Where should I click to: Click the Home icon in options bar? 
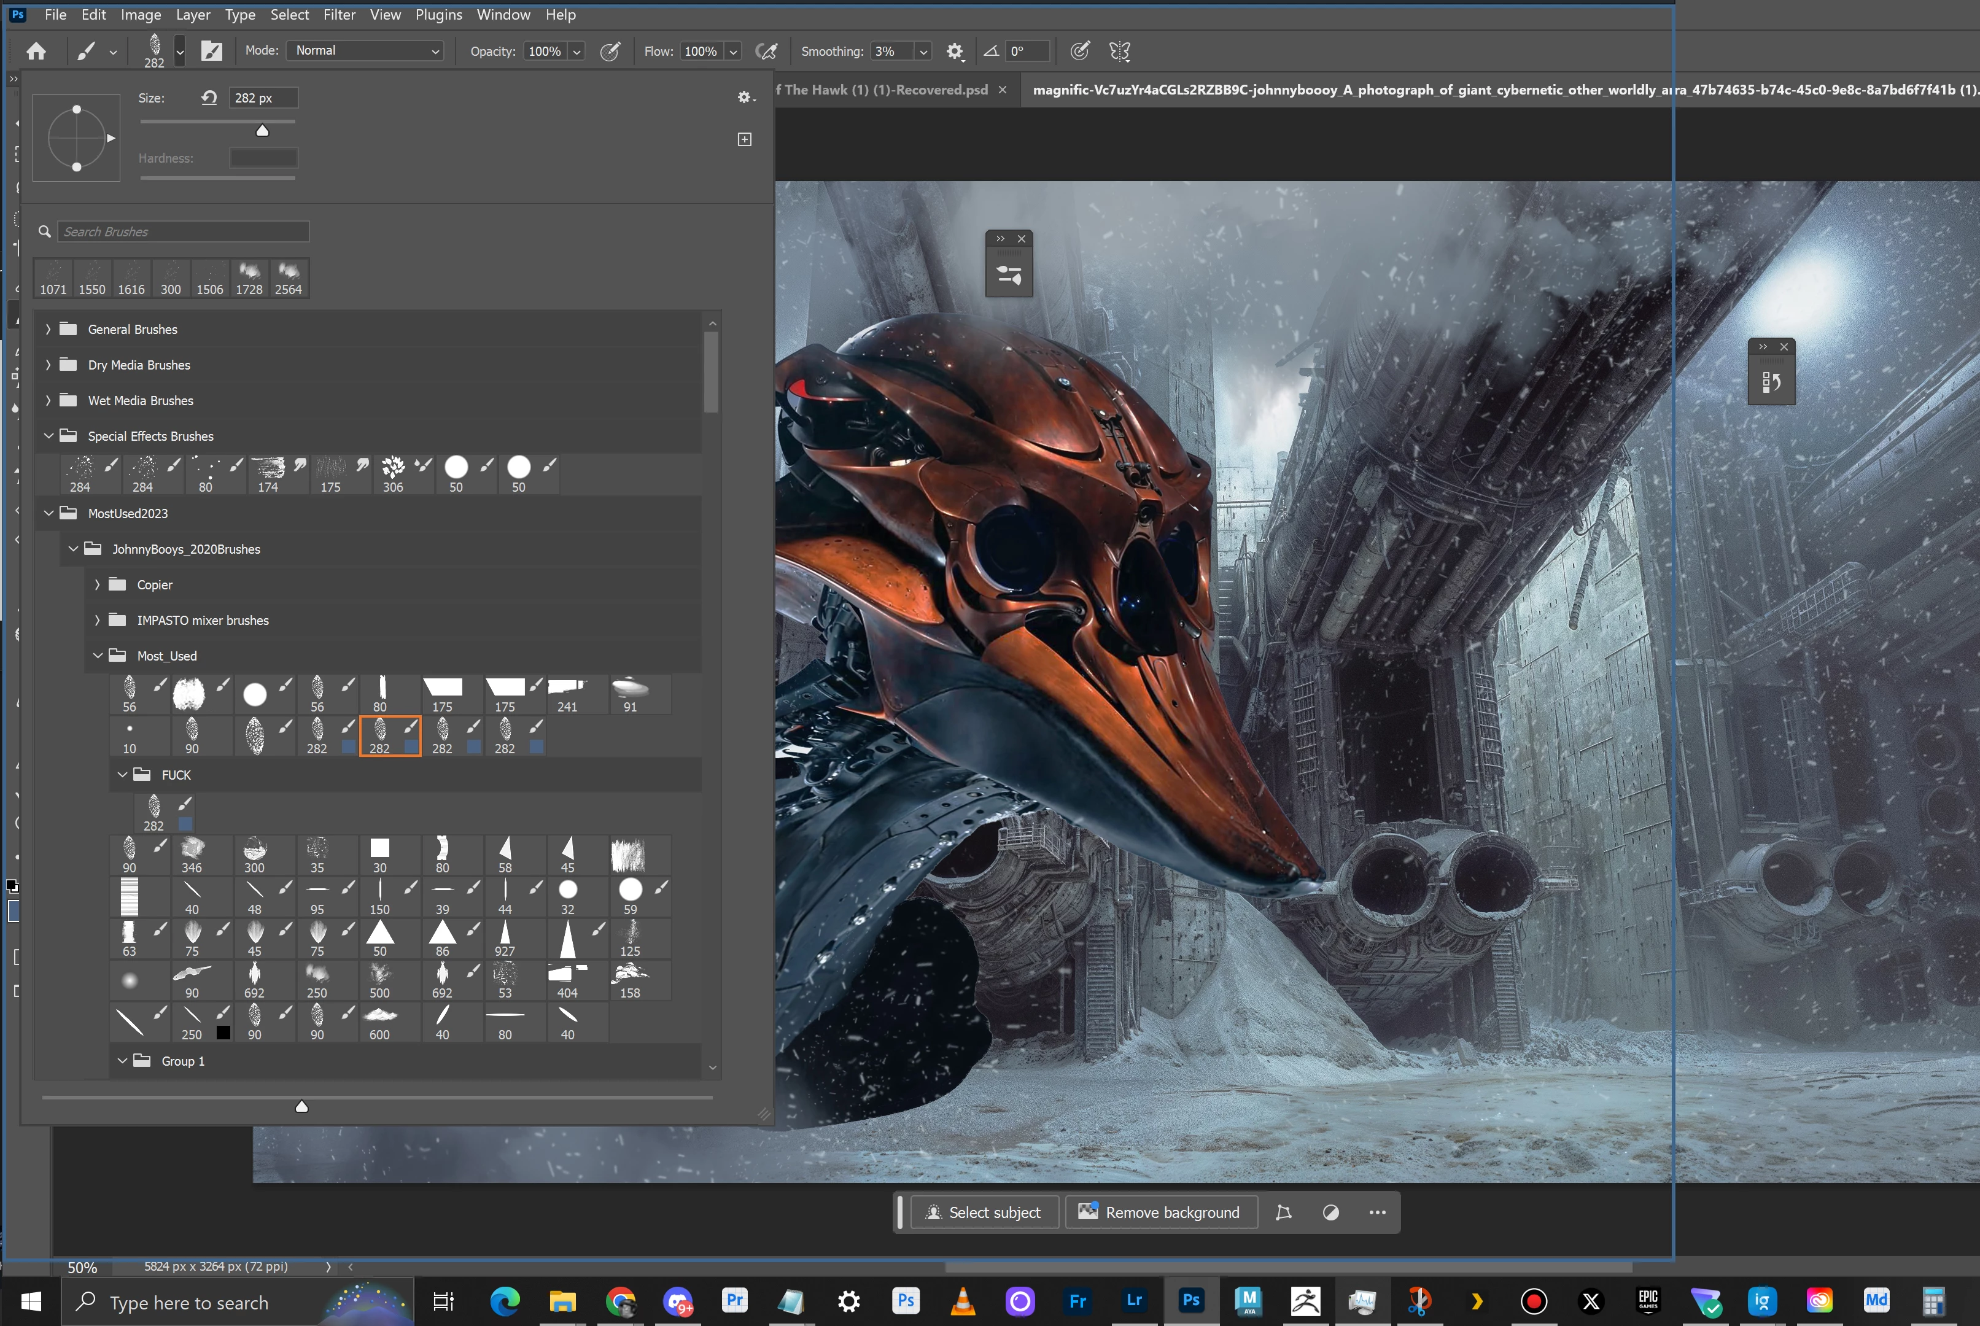[x=36, y=52]
